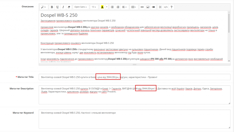Click the Мета-тег Keyword textarea resize grip
The height and width of the screenshot is (132, 234).
tap(229, 127)
